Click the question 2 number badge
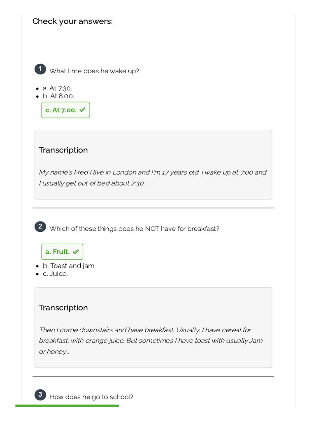Screen dimensions: 316x421 point(40,227)
